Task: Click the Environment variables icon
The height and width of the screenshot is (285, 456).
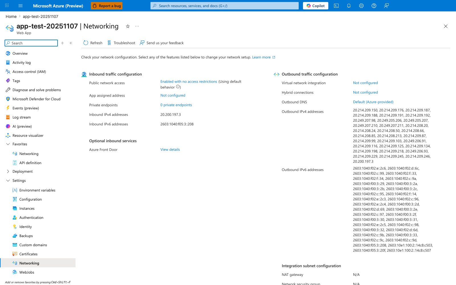Action: [15, 190]
